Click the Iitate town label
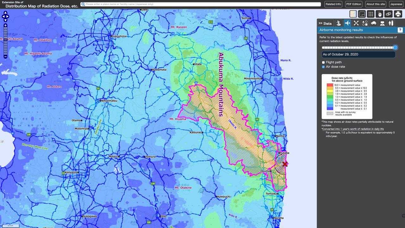The width and height of the screenshot is (405, 228). 198,64
